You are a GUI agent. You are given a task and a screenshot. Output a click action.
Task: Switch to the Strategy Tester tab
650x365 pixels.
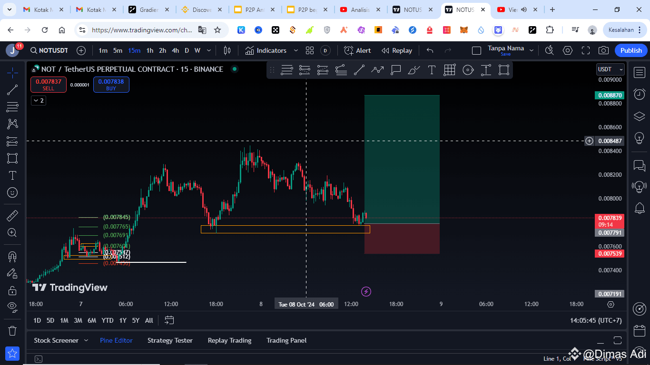[x=170, y=340]
